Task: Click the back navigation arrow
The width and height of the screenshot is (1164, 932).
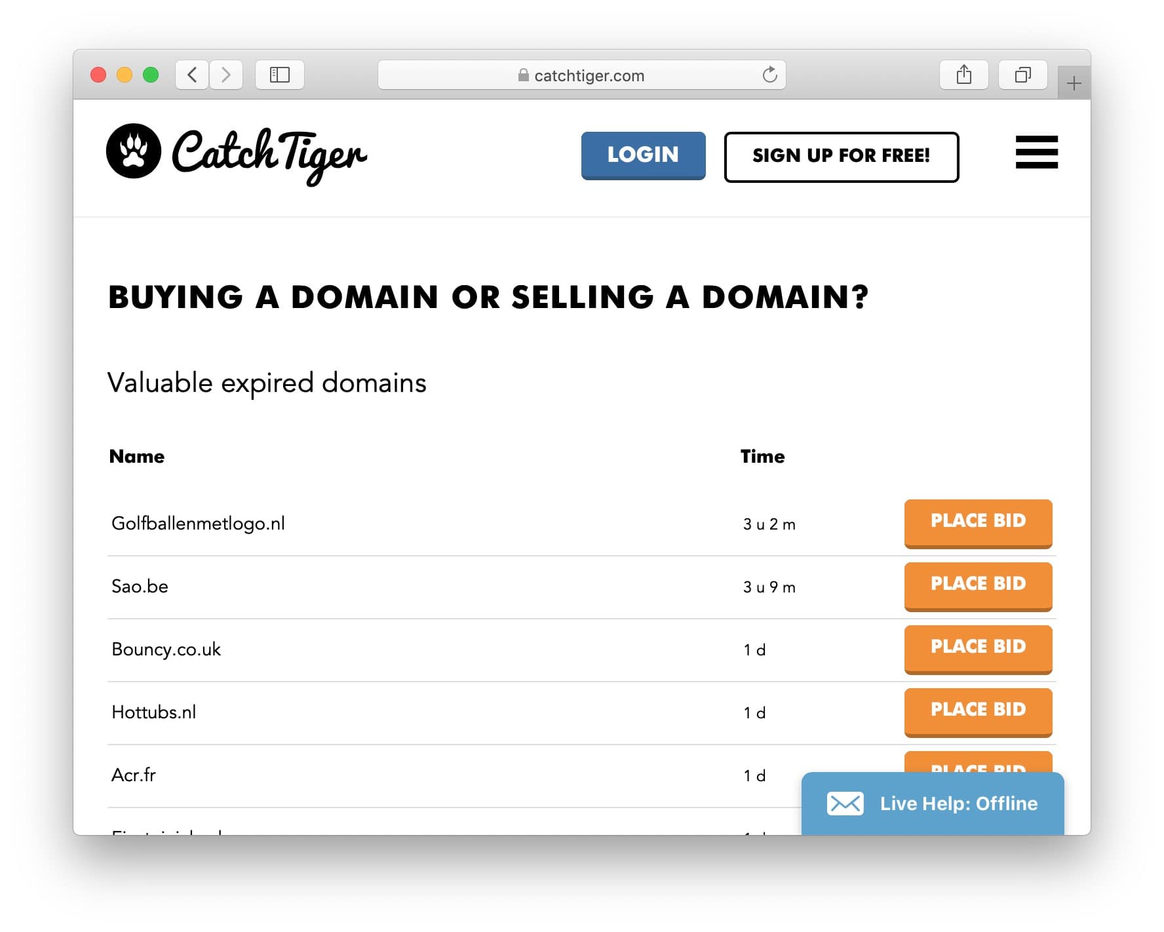Action: click(191, 74)
